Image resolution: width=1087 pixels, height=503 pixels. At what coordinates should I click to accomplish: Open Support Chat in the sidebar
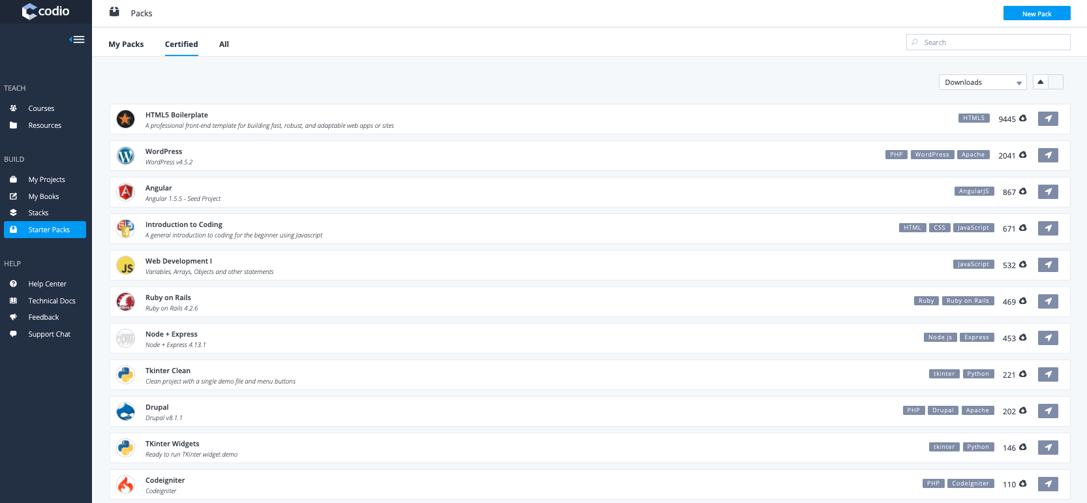tap(49, 334)
